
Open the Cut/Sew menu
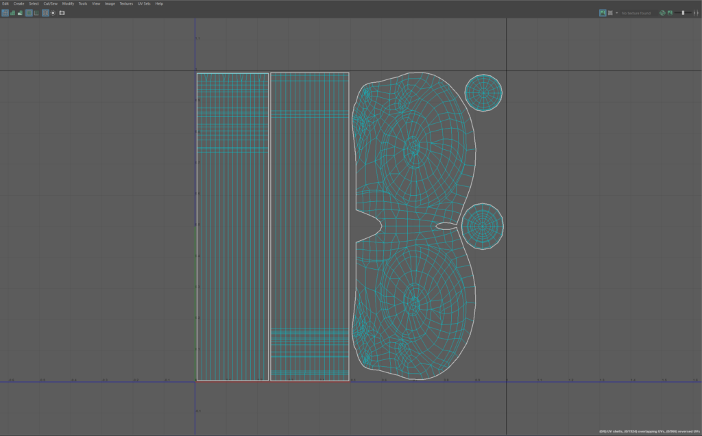[x=51, y=3]
